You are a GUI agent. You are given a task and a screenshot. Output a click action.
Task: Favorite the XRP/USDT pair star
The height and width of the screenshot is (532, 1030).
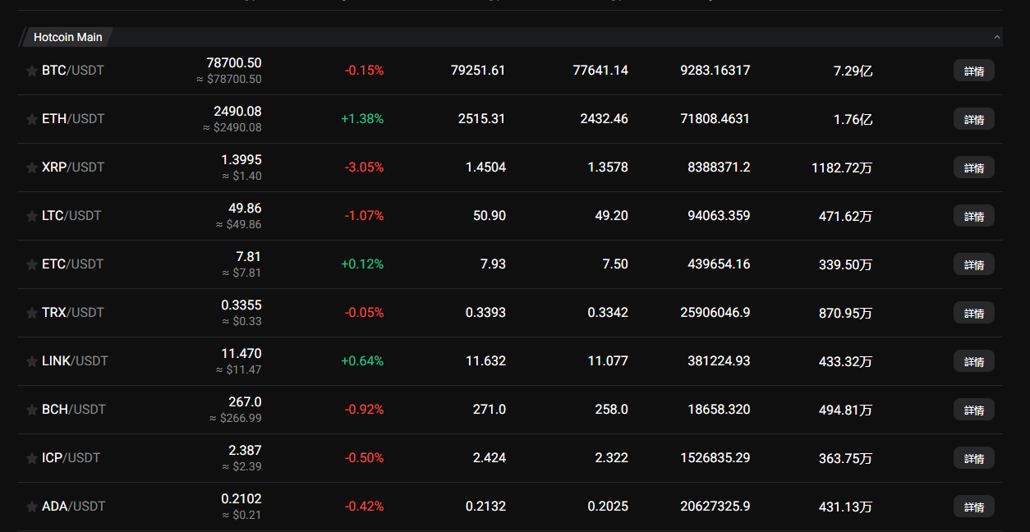click(31, 167)
